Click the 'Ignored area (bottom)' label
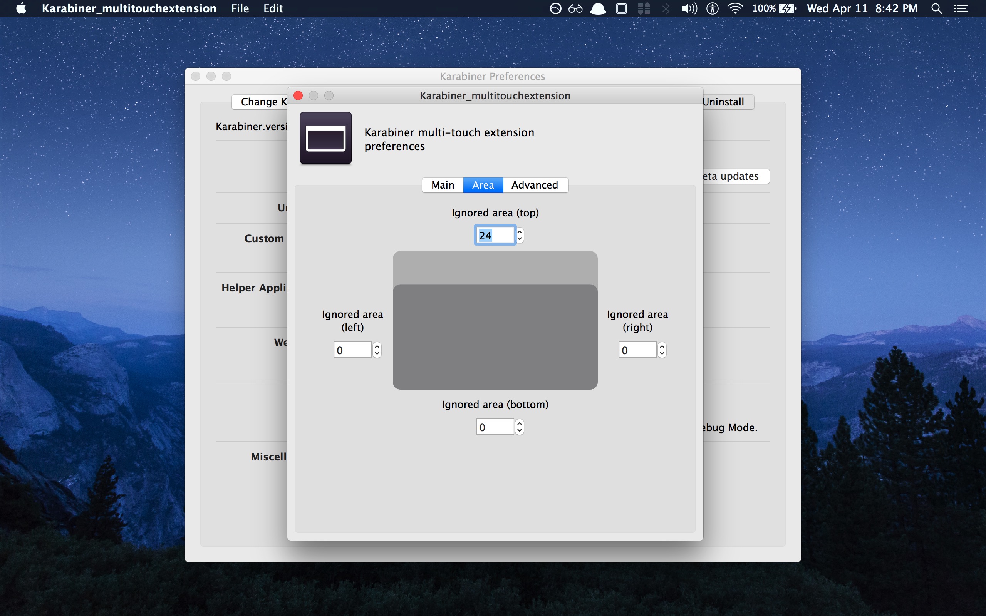The width and height of the screenshot is (986, 616). (x=495, y=404)
